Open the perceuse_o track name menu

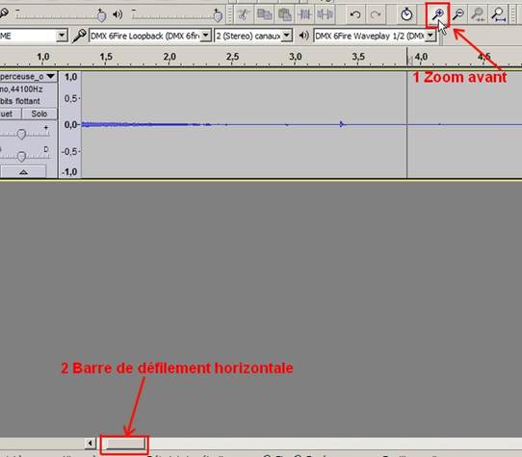(27, 77)
